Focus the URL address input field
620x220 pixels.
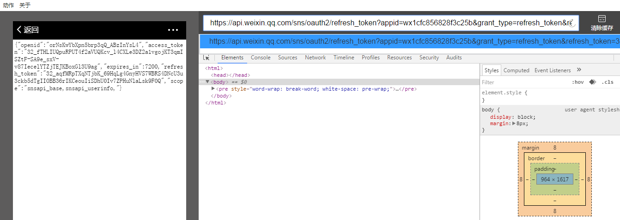pyautogui.click(x=391, y=23)
